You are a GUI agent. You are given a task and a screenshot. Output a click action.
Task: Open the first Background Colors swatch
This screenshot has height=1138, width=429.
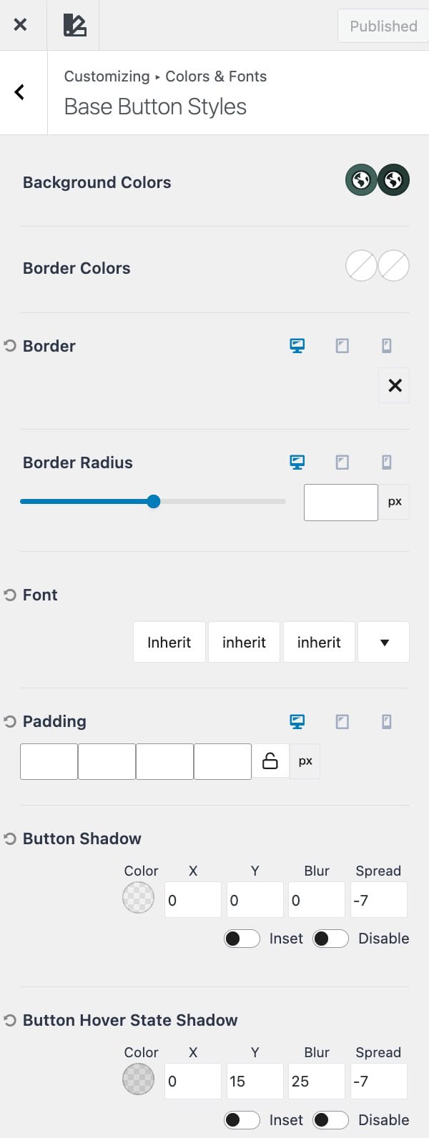[x=361, y=181]
